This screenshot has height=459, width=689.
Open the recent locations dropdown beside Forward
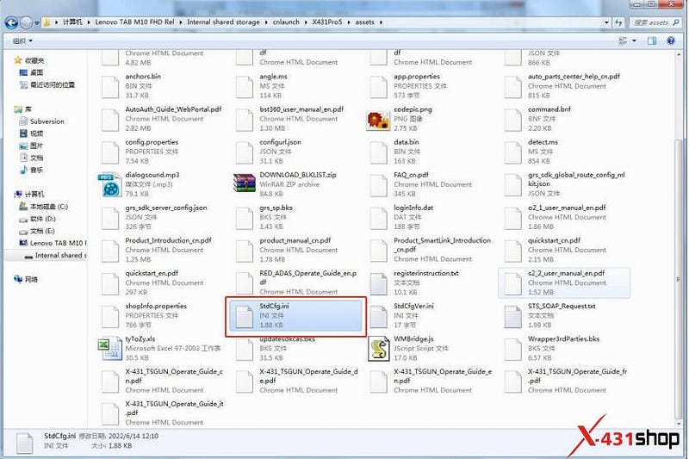point(36,22)
